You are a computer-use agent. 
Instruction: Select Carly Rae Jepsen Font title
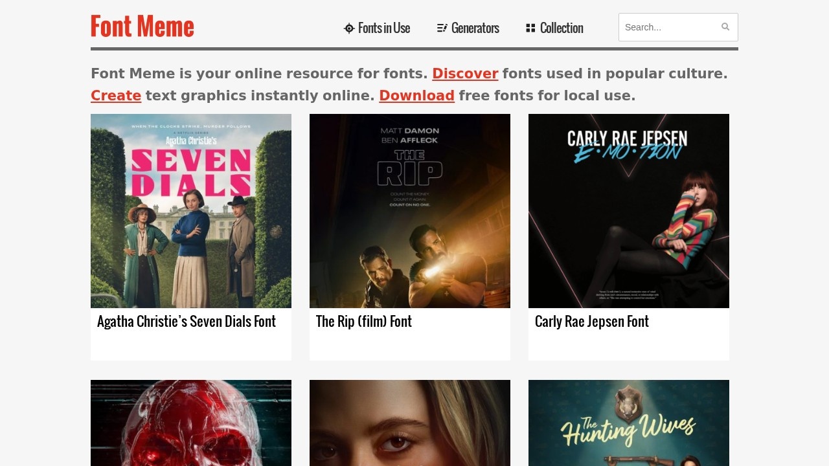(x=592, y=322)
